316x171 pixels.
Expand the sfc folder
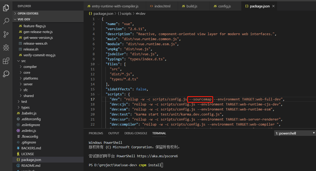pos(21,90)
